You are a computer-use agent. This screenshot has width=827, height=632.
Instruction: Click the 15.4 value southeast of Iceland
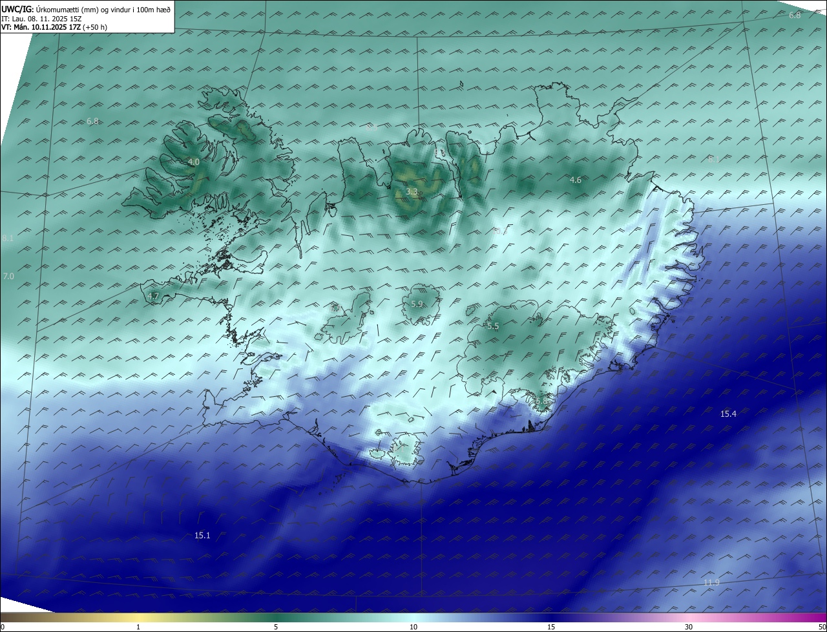[x=728, y=414]
